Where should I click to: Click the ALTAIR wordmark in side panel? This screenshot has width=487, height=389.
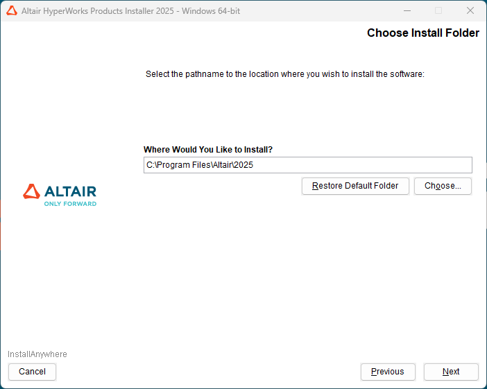pyautogui.click(x=70, y=191)
